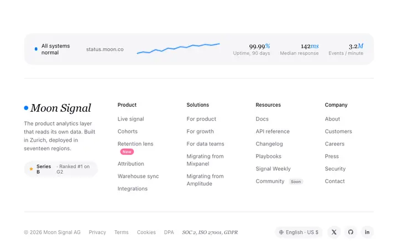Open the status.moon.co link

pos(105,49)
